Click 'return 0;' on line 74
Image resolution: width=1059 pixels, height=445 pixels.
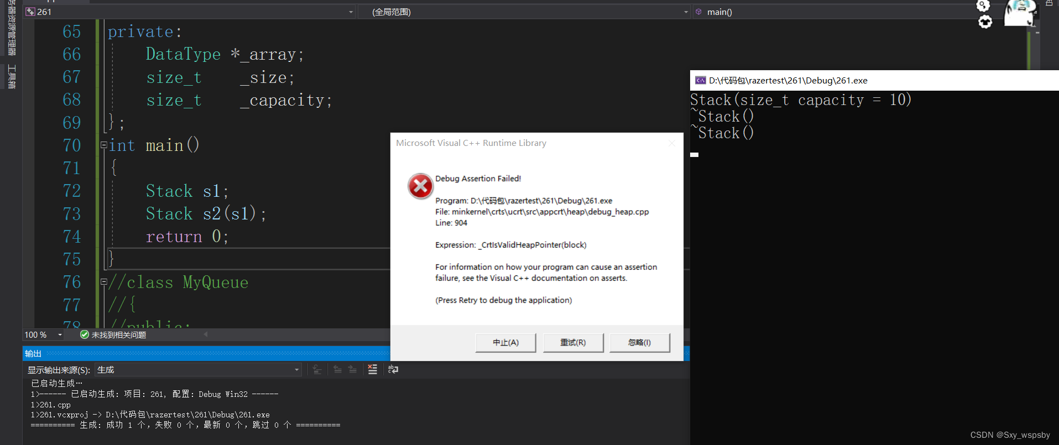point(187,236)
